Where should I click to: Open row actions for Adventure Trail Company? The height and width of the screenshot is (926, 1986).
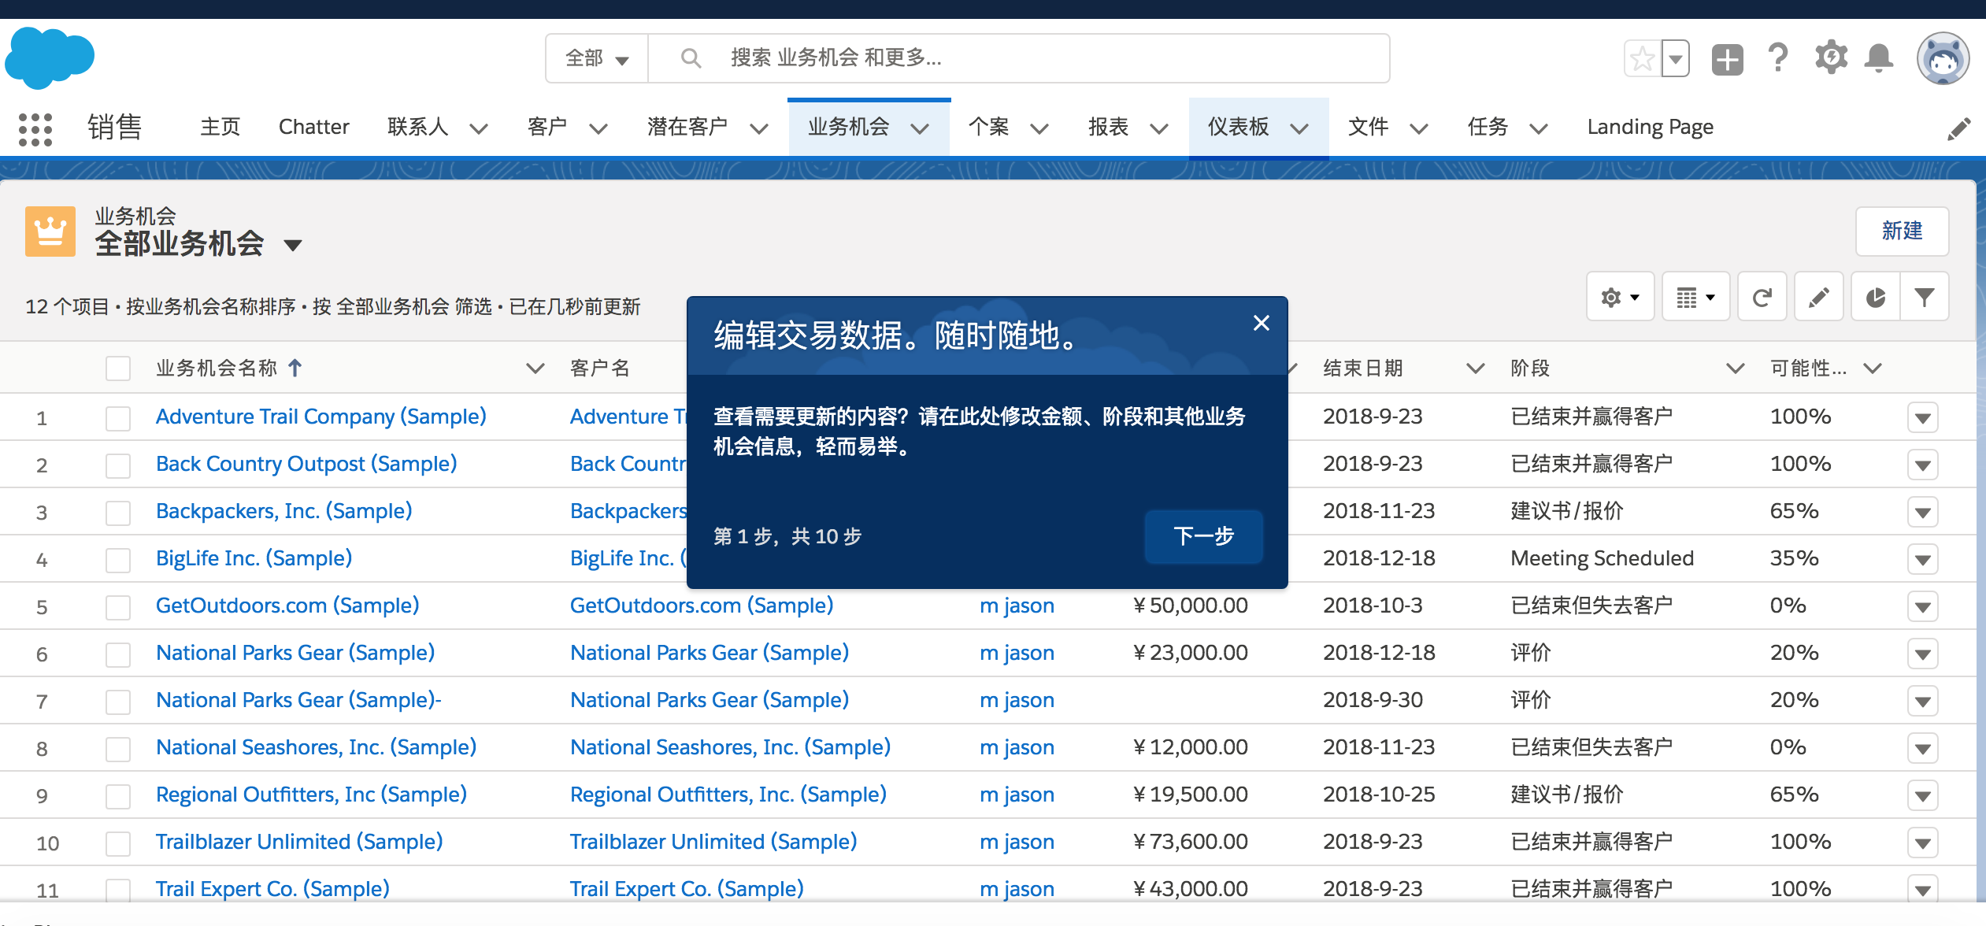click(x=1922, y=417)
